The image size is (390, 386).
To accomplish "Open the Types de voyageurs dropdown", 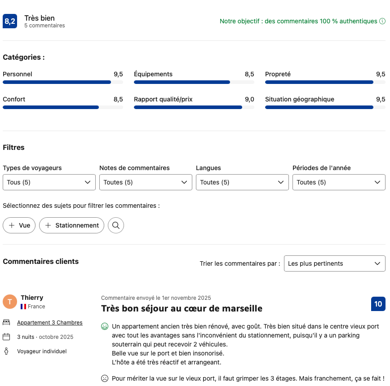I will 49,182.
